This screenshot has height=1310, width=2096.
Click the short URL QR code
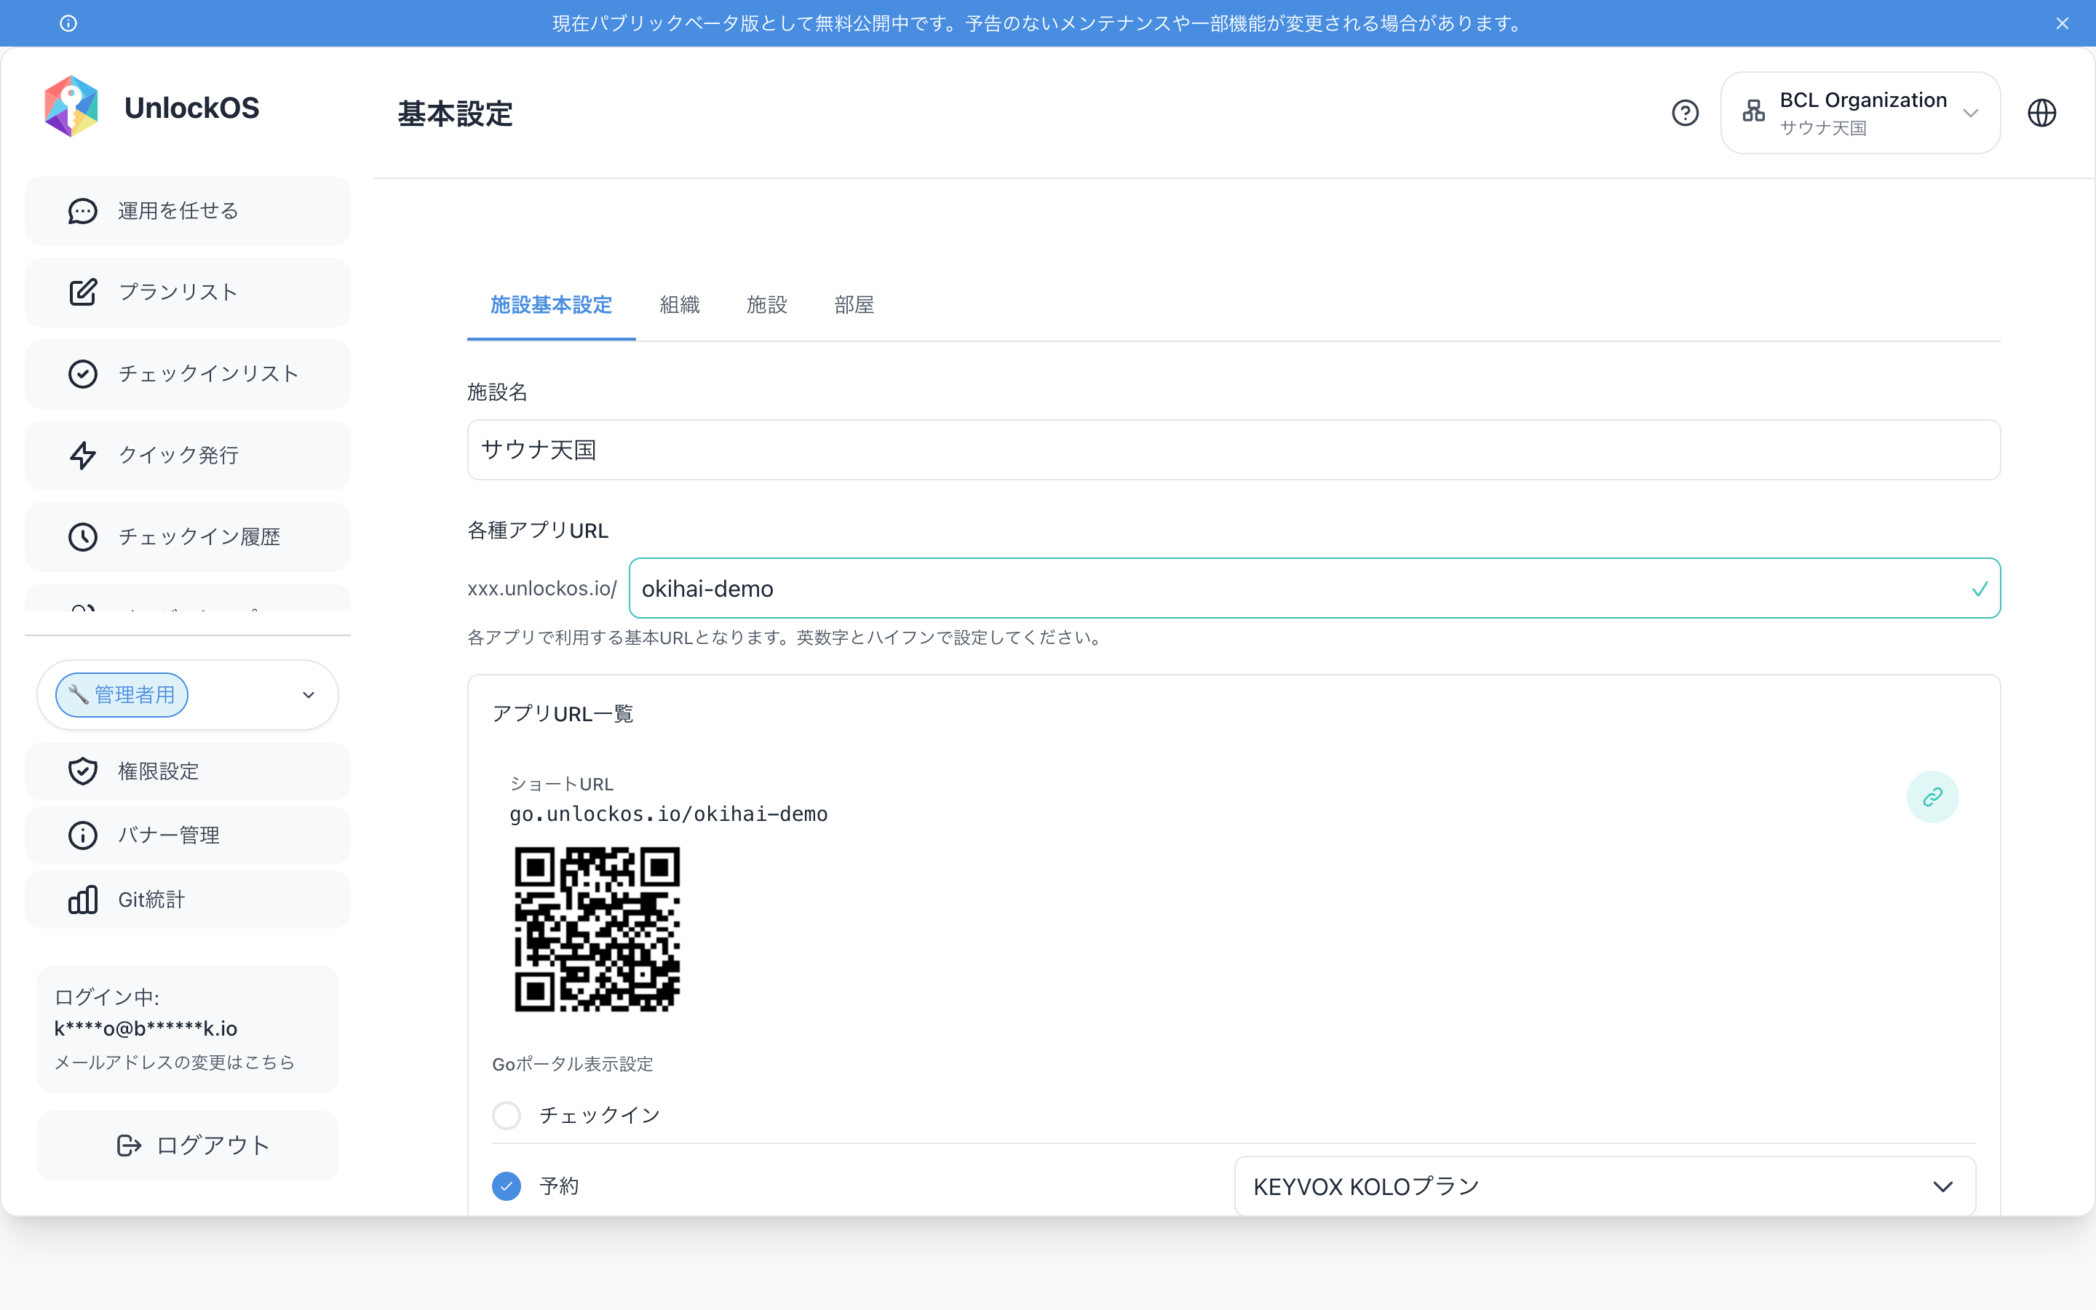click(x=598, y=929)
